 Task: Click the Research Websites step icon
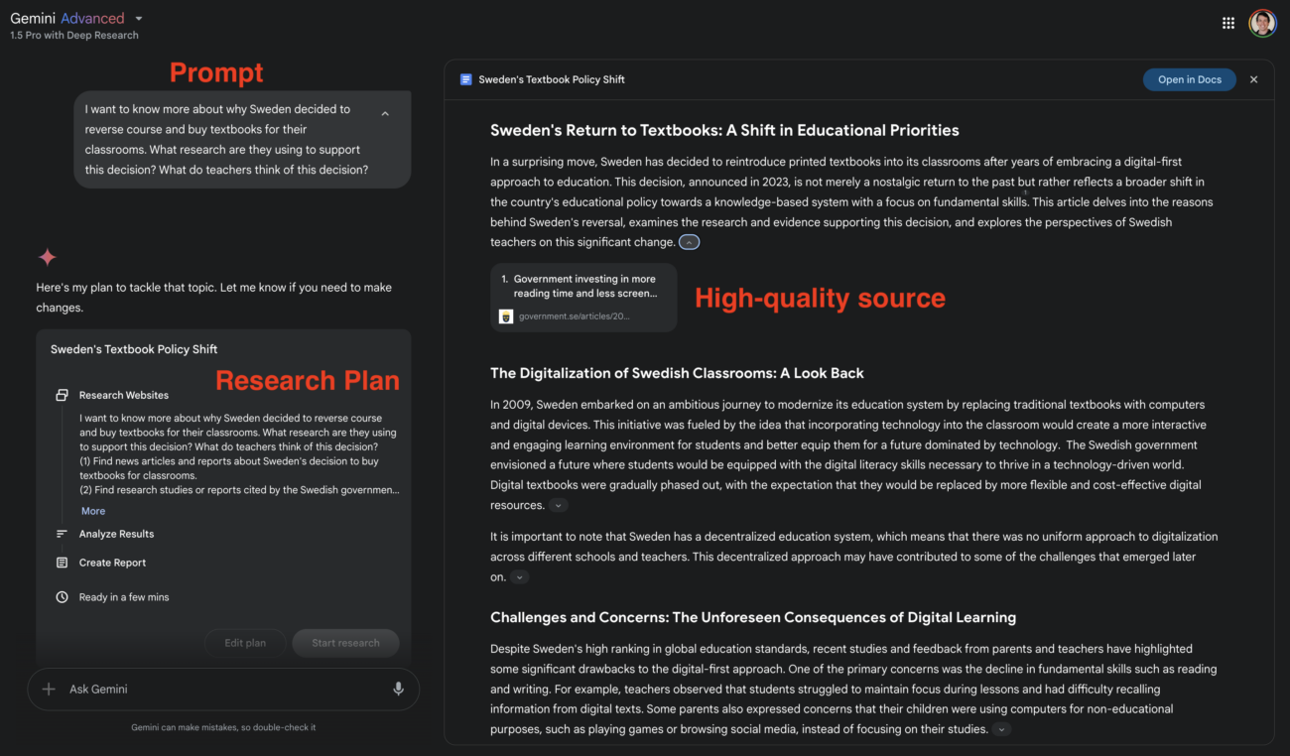coord(62,395)
